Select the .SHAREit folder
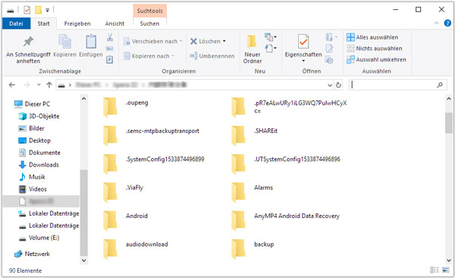Screen dimensions: 455x278 [x=255, y=135]
